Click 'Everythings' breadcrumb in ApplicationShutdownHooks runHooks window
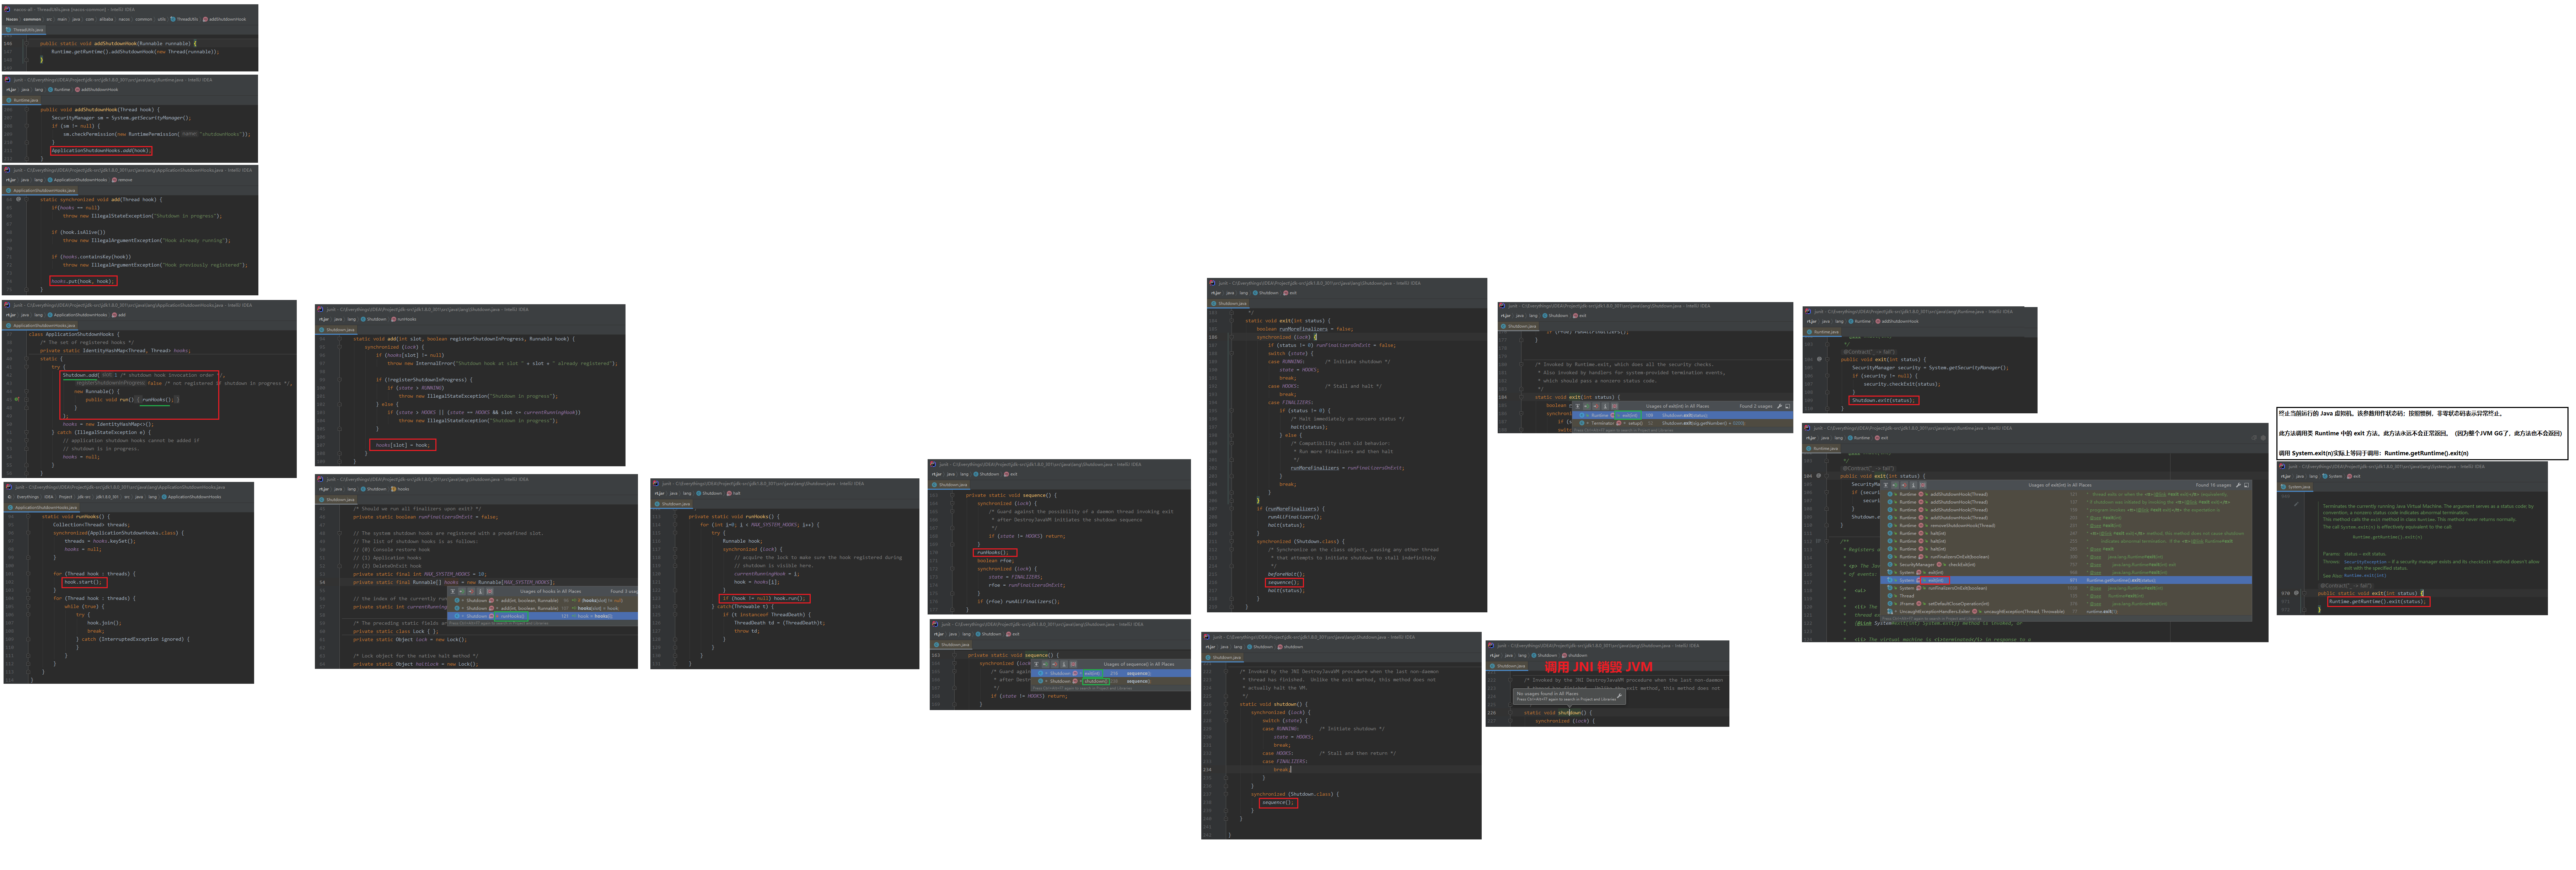This screenshot has width=2576, height=870. pos(28,497)
